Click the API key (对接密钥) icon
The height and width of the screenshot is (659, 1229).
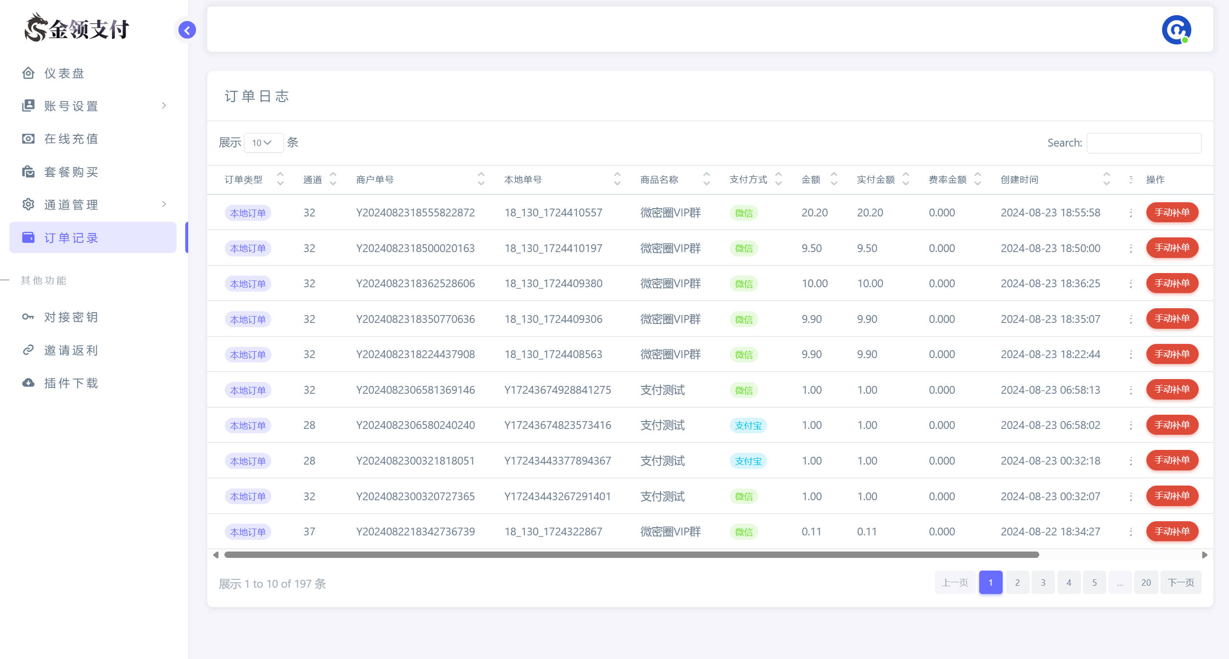pyautogui.click(x=28, y=317)
